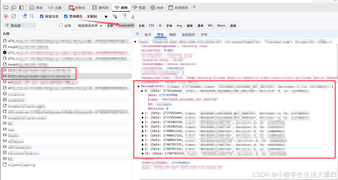Expand ReviewEvents item 1
This screenshot has height=180, width=338.
point(142,113)
